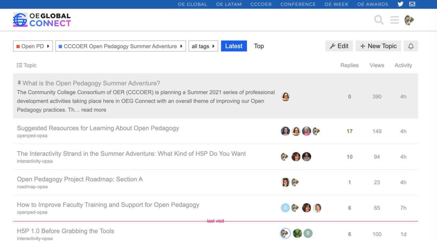Open Open Pedagogy Project Roadmap: Section A

pos(80,180)
